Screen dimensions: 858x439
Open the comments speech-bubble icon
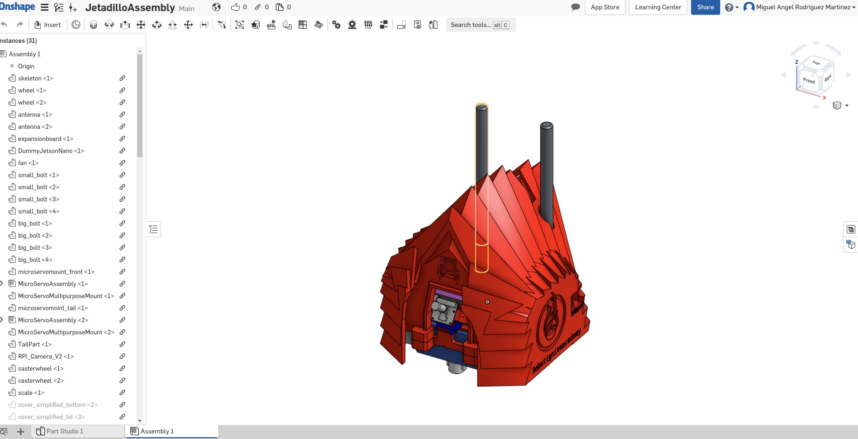[x=576, y=7]
